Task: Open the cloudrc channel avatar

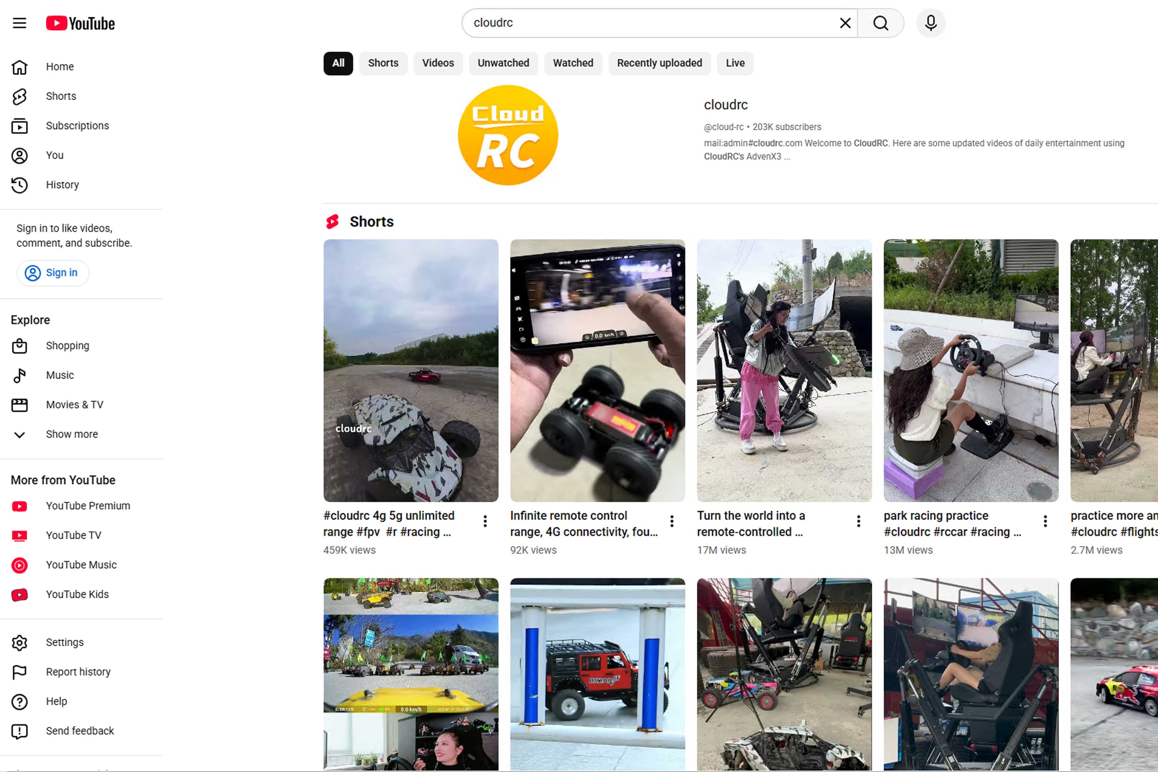Action: [x=508, y=135]
